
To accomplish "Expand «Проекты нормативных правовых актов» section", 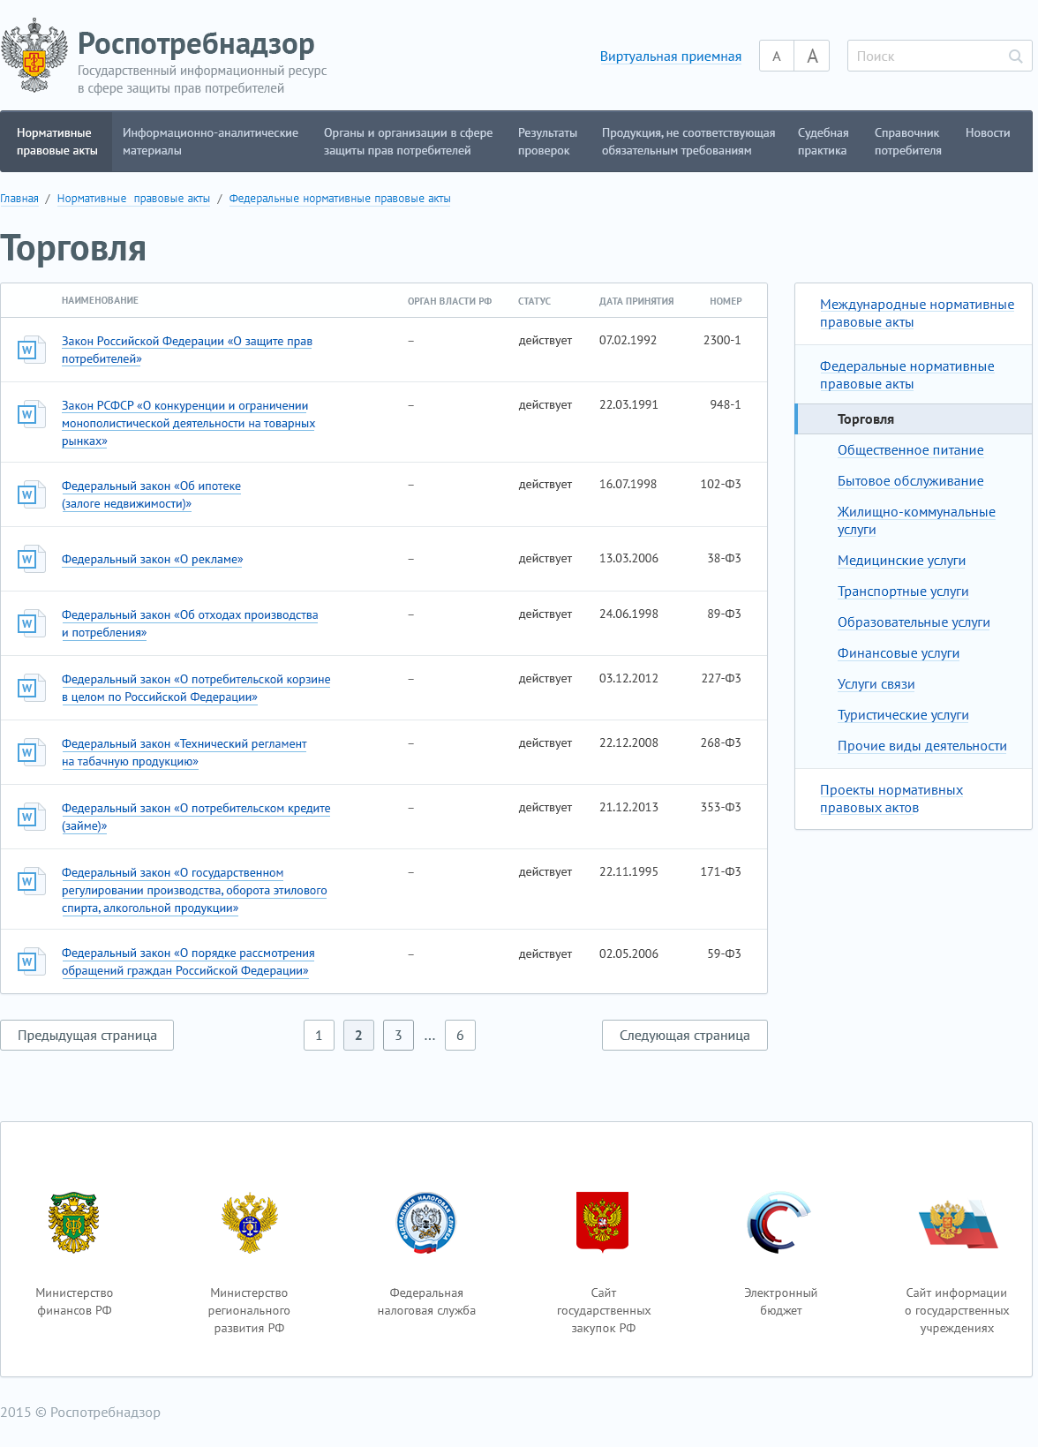I will (x=891, y=799).
